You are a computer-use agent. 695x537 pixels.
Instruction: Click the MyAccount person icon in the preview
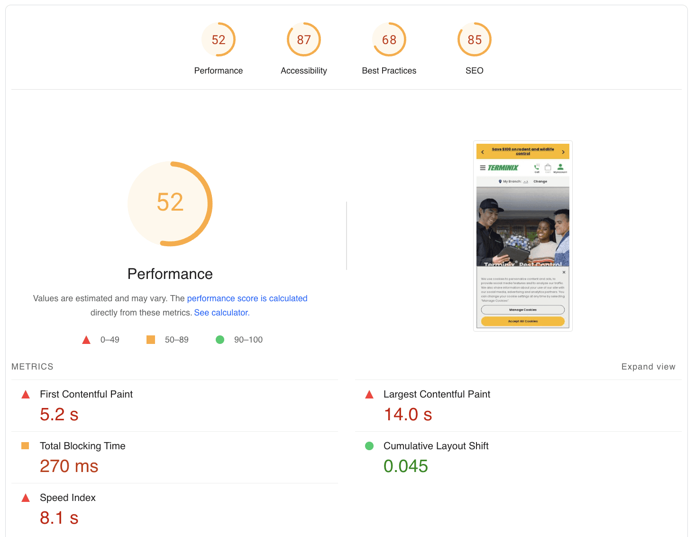[x=560, y=167]
